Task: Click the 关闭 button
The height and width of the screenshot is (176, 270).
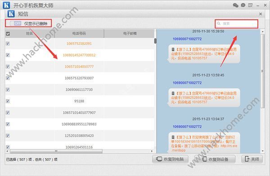Action: tap(252, 159)
